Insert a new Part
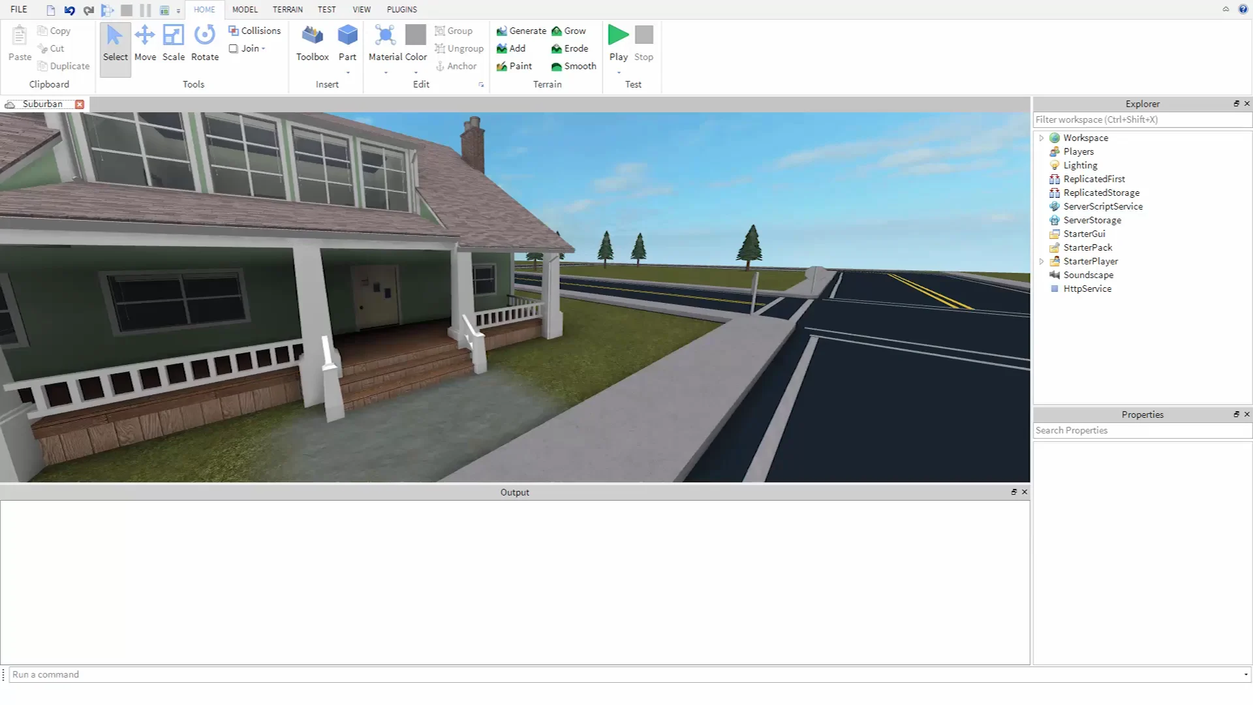 pos(347,44)
